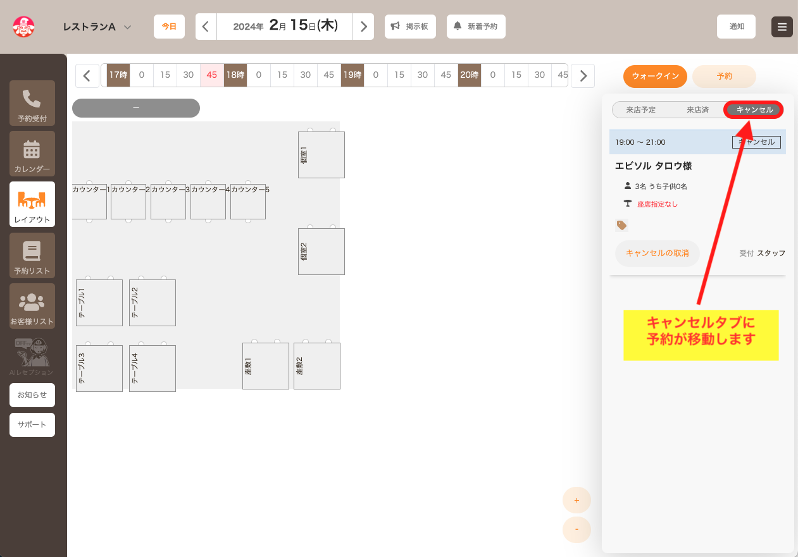Viewport: 798px width, 557px height.
Task: Select table 個室2
Action: 321,252
